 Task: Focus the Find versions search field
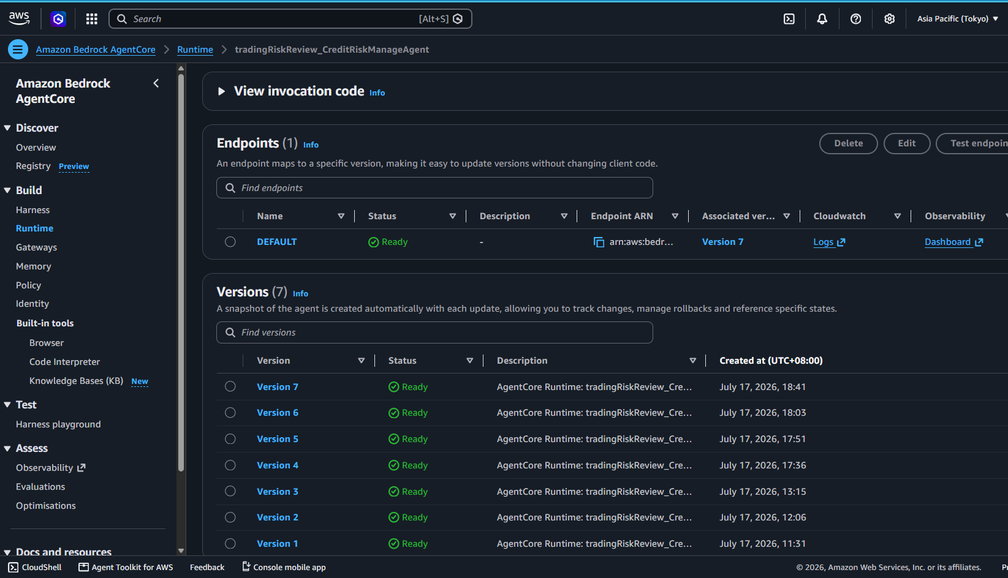click(x=434, y=332)
